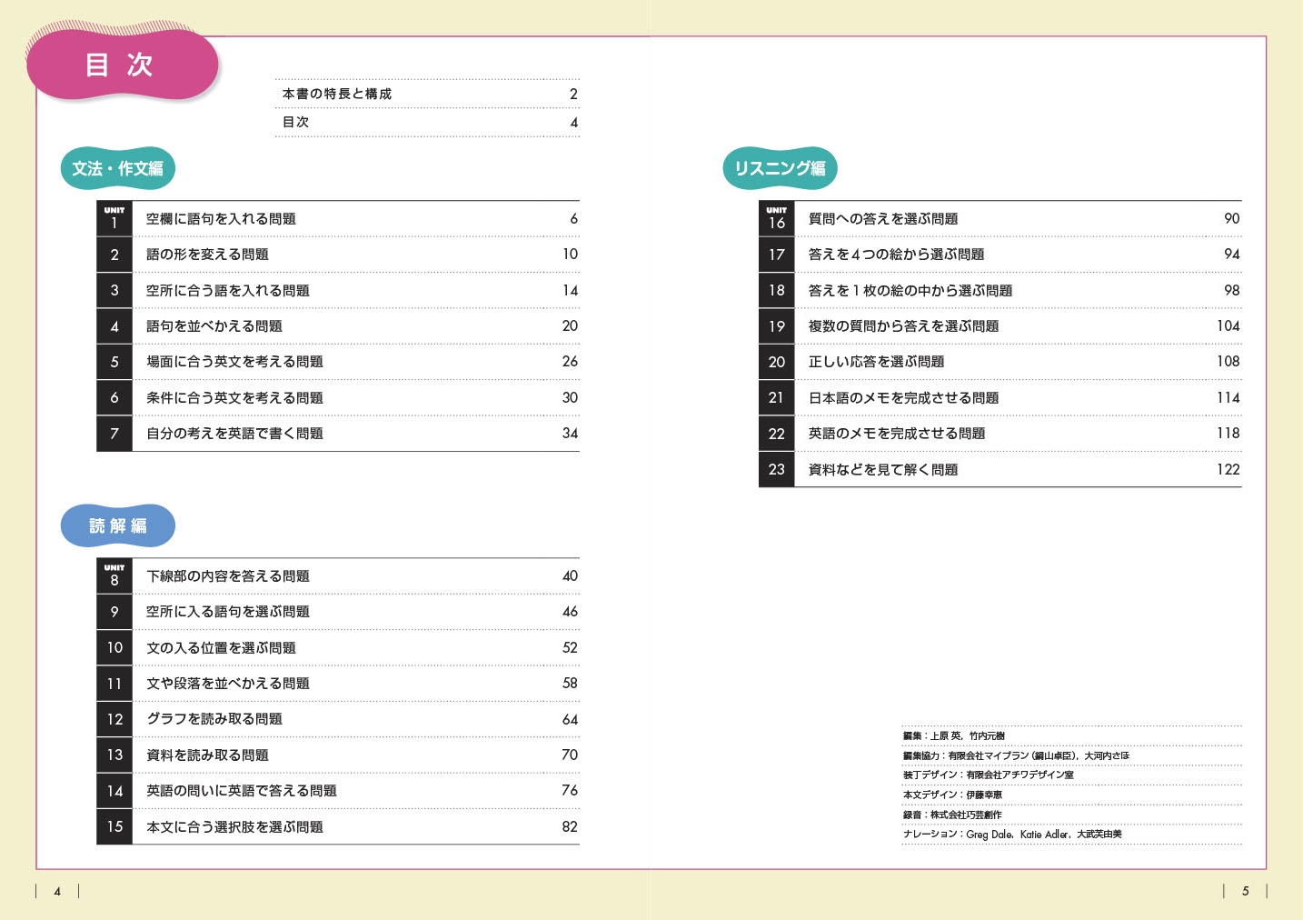This screenshot has width=1303, height=920.
Task: Click Unit 12 グラフを読み取る問題
Action: point(338,719)
